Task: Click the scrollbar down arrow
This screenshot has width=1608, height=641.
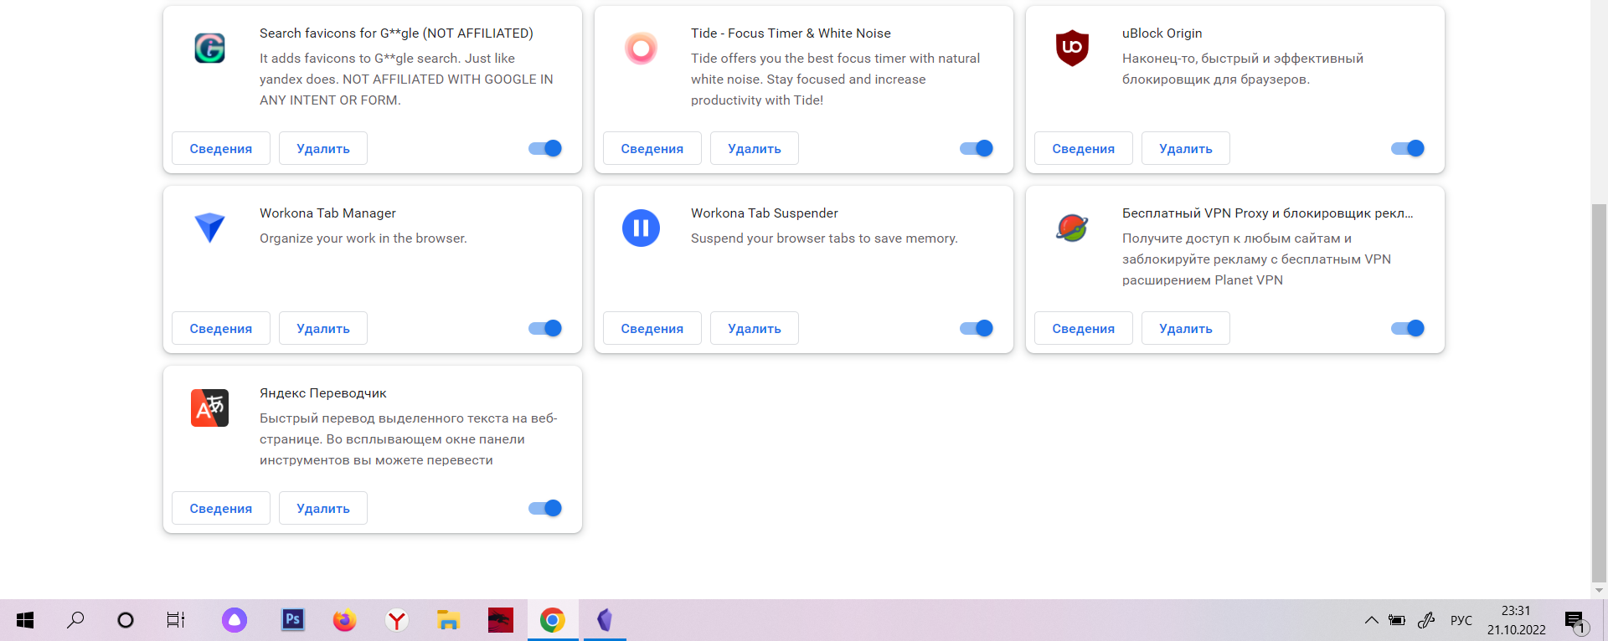Action: click(x=1599, y=590)
